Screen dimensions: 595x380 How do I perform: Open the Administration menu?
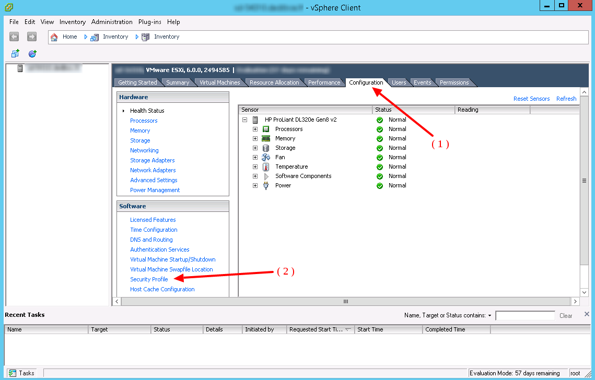click(x=112, y=22)
